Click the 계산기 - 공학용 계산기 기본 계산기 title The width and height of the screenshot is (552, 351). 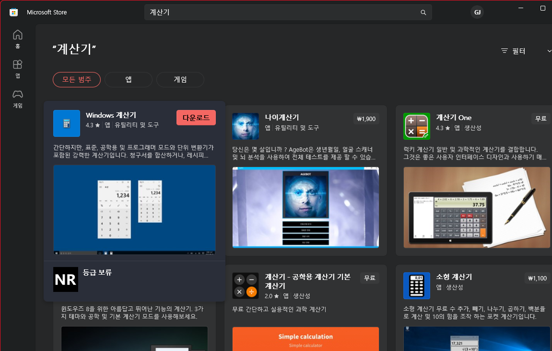pos(308,281)
